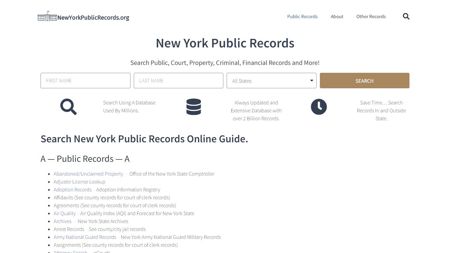The height and width of the screenshot is (253, 450).
Task: Click the clock save-time icon
Action: tap(319, 107)
